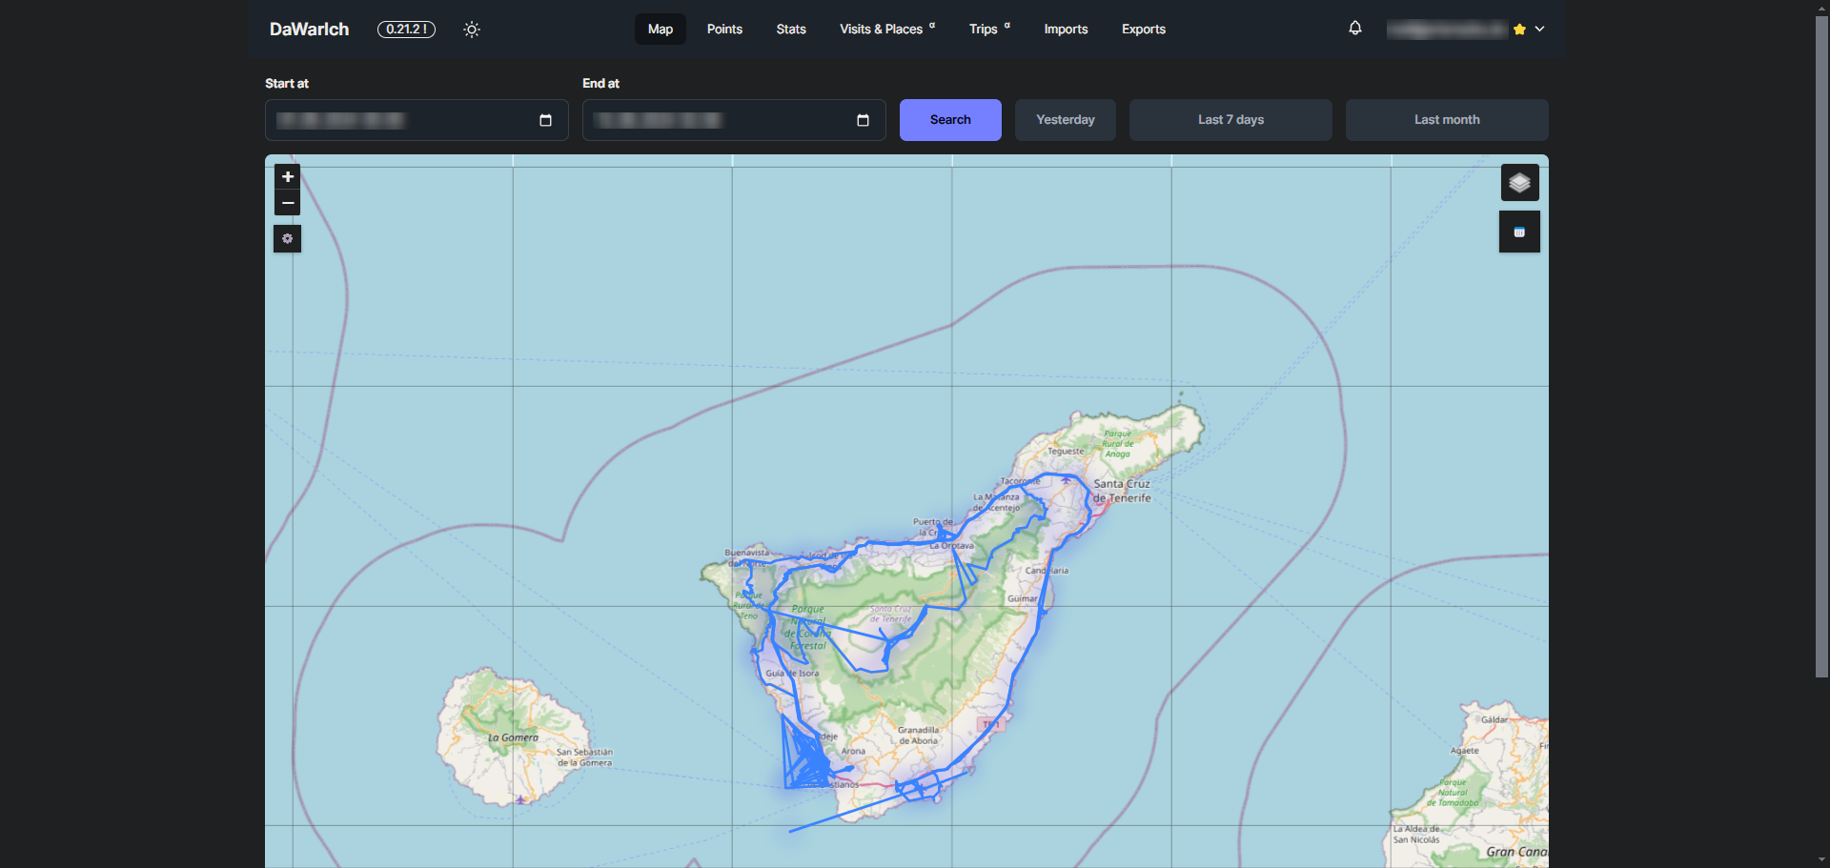Click the DaWarIch logo link
This screenshot has height=868, width=1830.
pyautogui.click(x=310, y=30)
